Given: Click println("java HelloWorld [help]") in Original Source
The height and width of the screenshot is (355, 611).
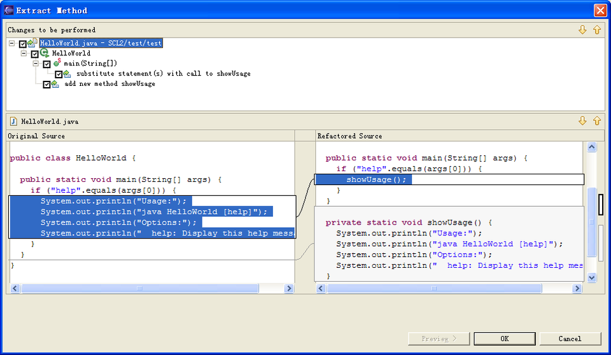Looking at the screenshot, I should 154,212.
